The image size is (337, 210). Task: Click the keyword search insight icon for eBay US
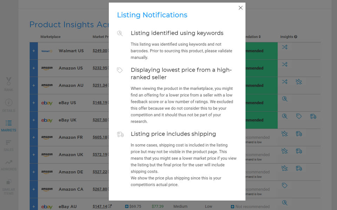[284, 99]
